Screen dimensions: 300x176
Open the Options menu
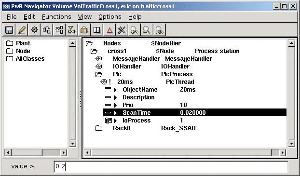pyautogui.click(x=110, y=17)
